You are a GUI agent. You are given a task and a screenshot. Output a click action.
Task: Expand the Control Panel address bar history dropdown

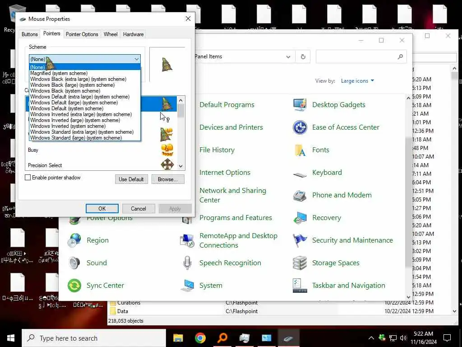pyautogui.click(x=288, y=56)
